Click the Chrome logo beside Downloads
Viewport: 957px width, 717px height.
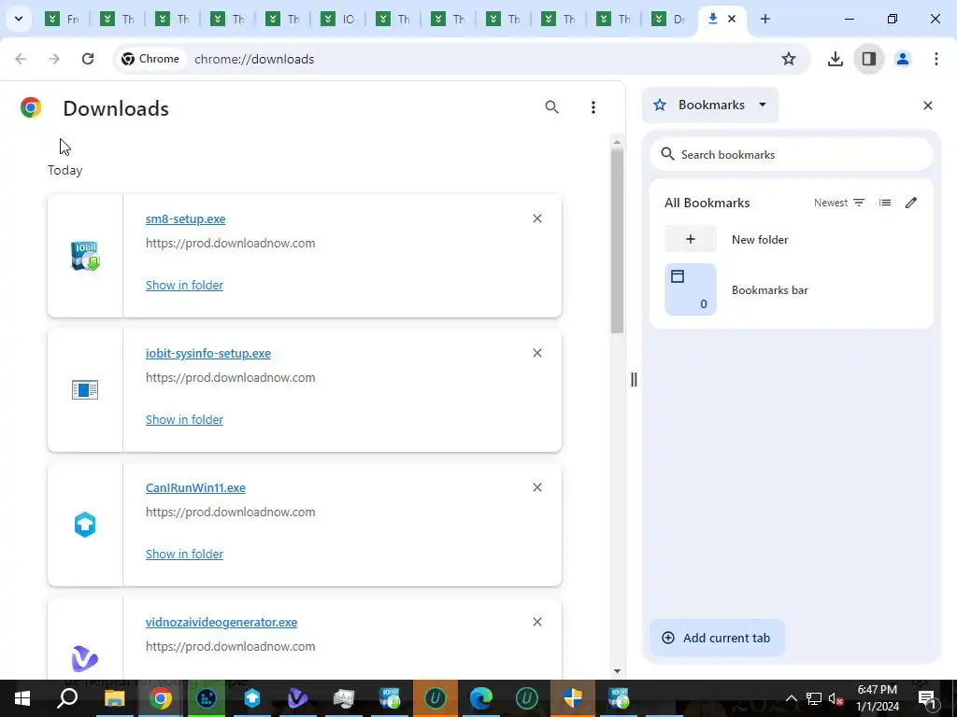pos(31,107)
